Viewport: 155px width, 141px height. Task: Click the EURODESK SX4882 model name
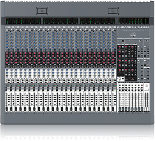point(133,27)
